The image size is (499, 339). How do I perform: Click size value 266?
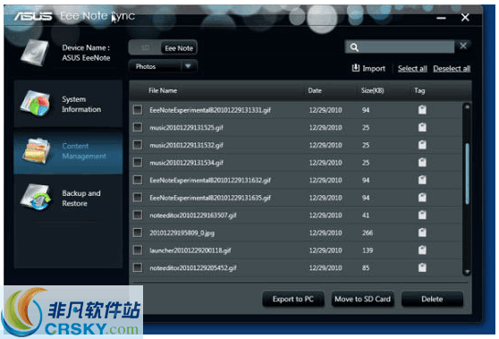tap(368, 233)
